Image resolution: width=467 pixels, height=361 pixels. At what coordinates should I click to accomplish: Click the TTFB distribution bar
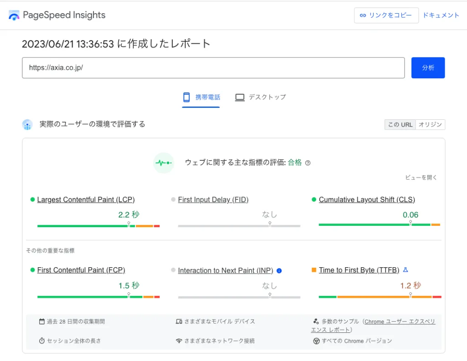380,297
